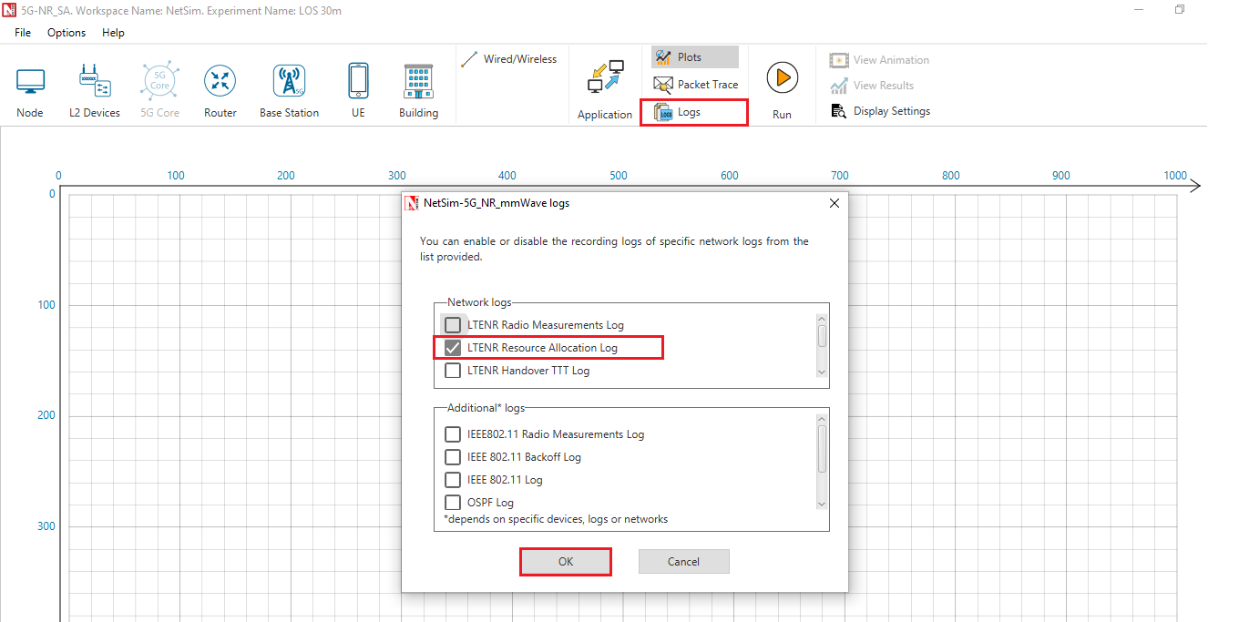Enable LTENR Radio Measurements Log checkbox

453,325
